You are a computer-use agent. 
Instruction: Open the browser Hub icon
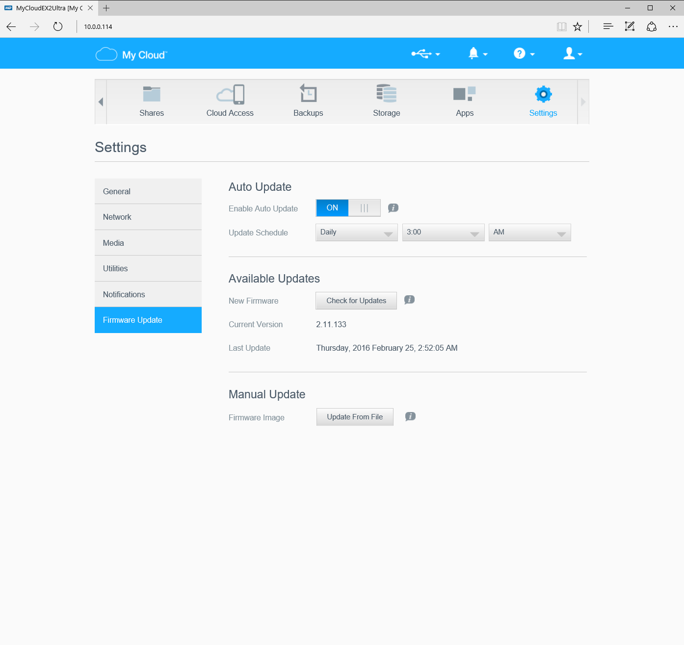(608, 26)
